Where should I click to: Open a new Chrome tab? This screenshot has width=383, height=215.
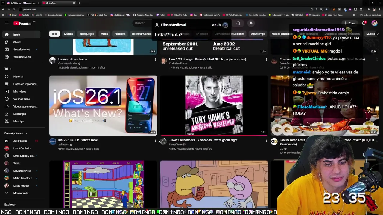(79, 3)
